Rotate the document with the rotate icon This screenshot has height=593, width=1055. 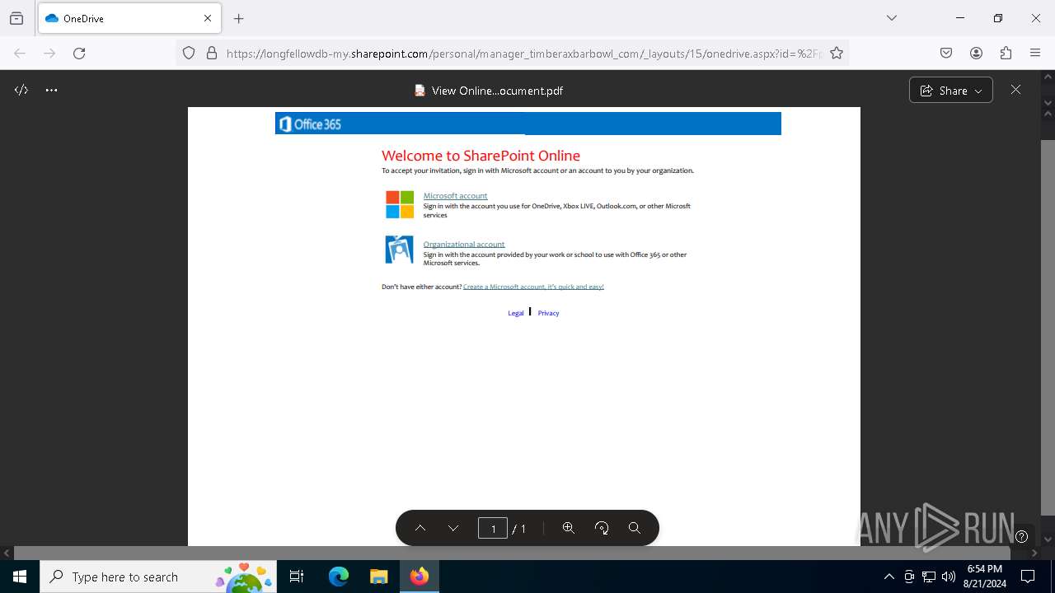(602, 528)
